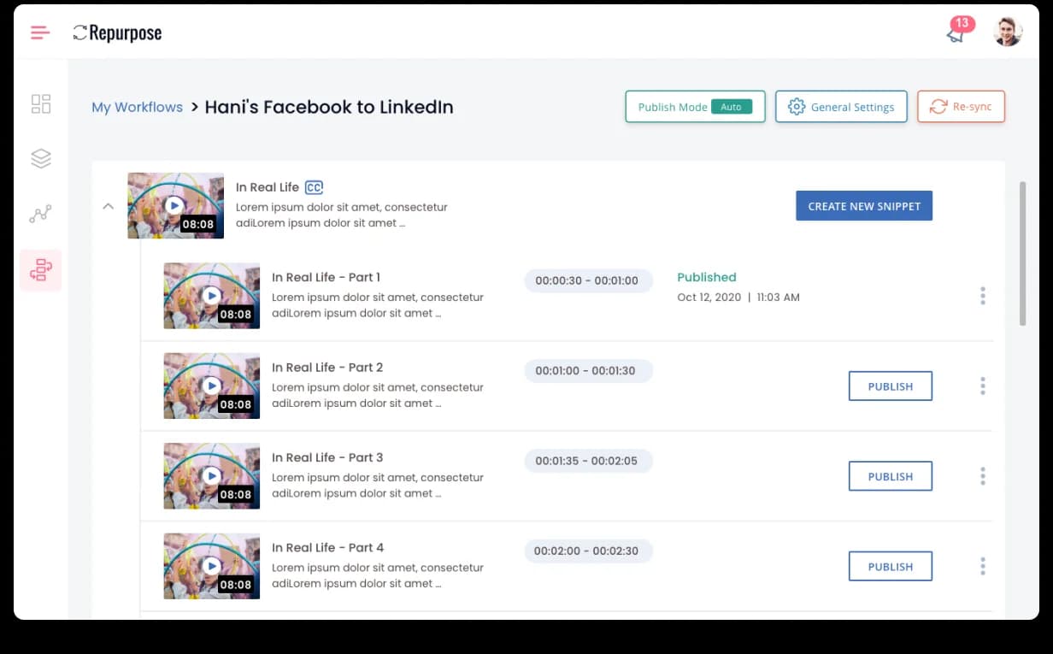Open the hamburger menu icon
Viewport: 1053px width, 654px height.
pos(40,33)
